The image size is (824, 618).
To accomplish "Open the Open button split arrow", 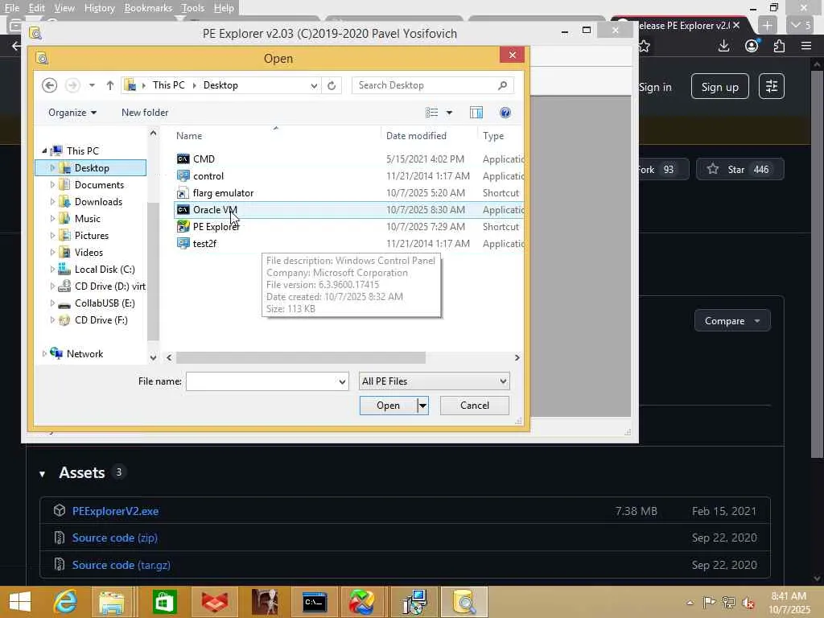I will tap(422, 406).
